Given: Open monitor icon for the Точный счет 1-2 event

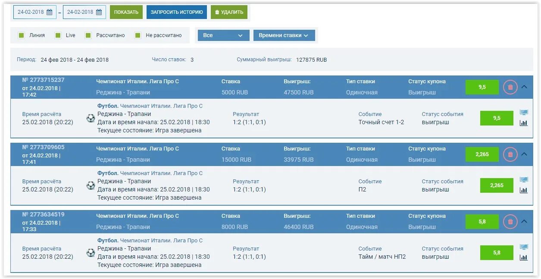Looking at the screenshot, I should click(x=524, y=113).
